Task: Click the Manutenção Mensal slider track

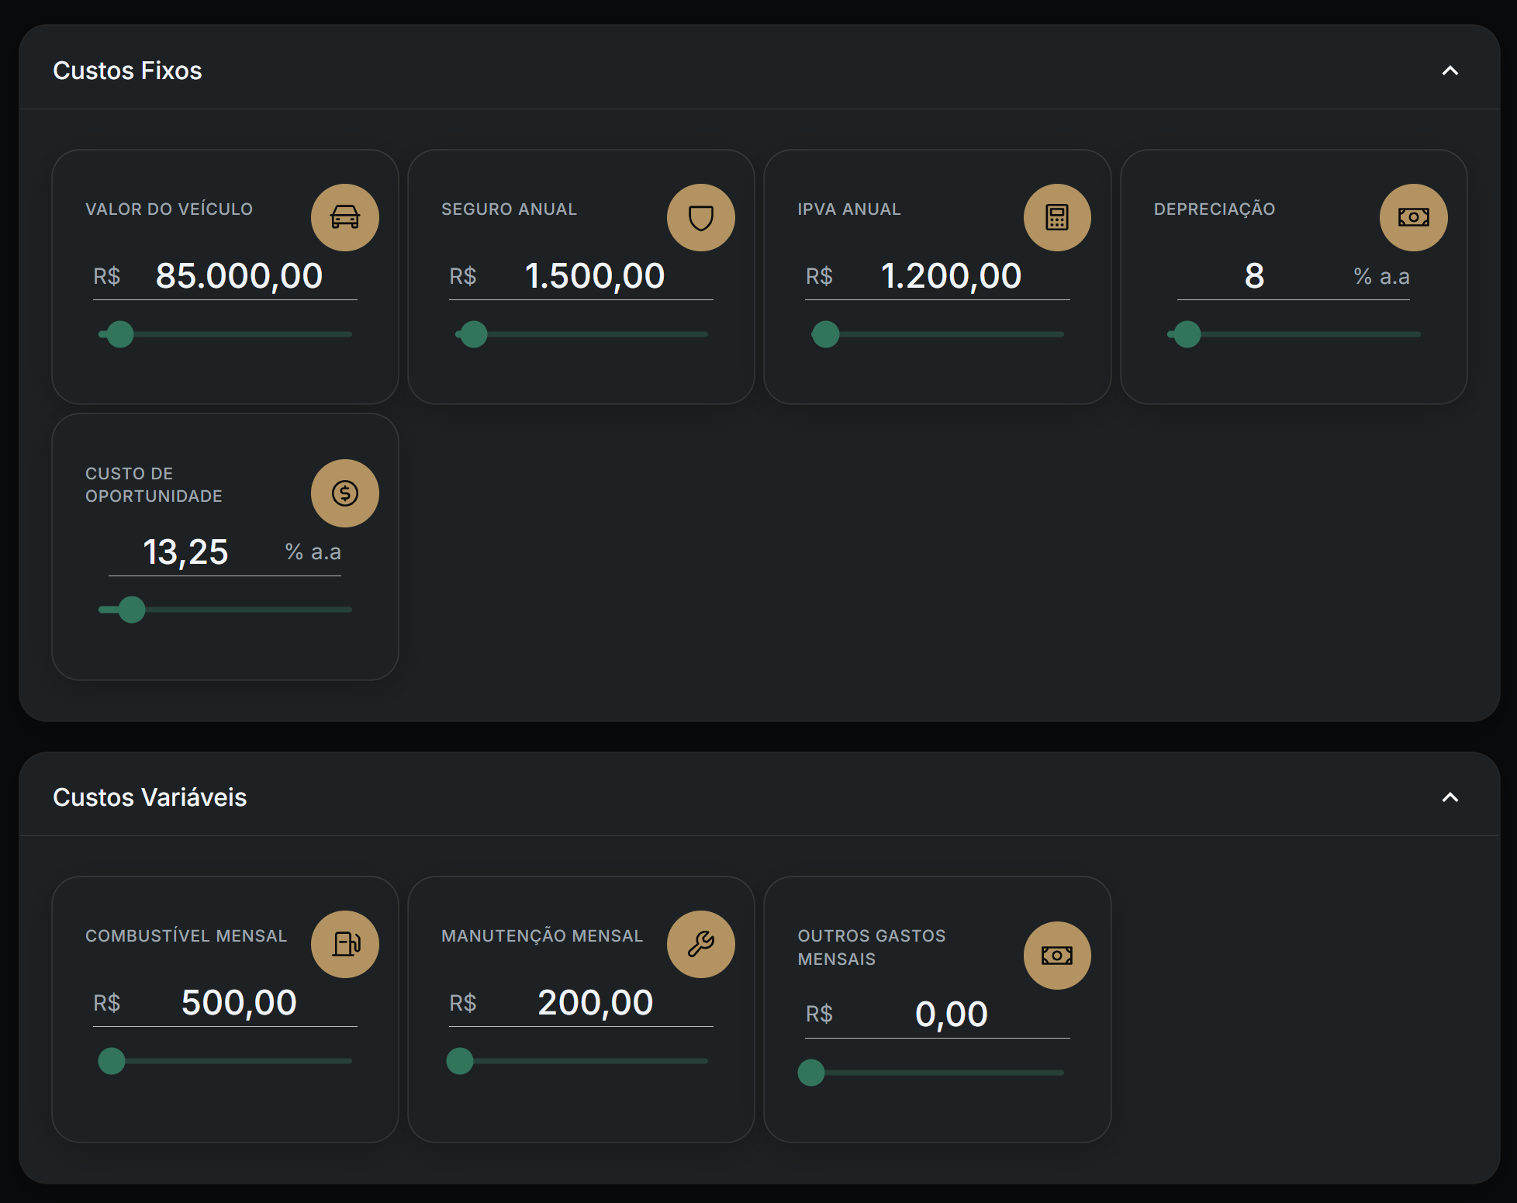Action: point(589,1061)
